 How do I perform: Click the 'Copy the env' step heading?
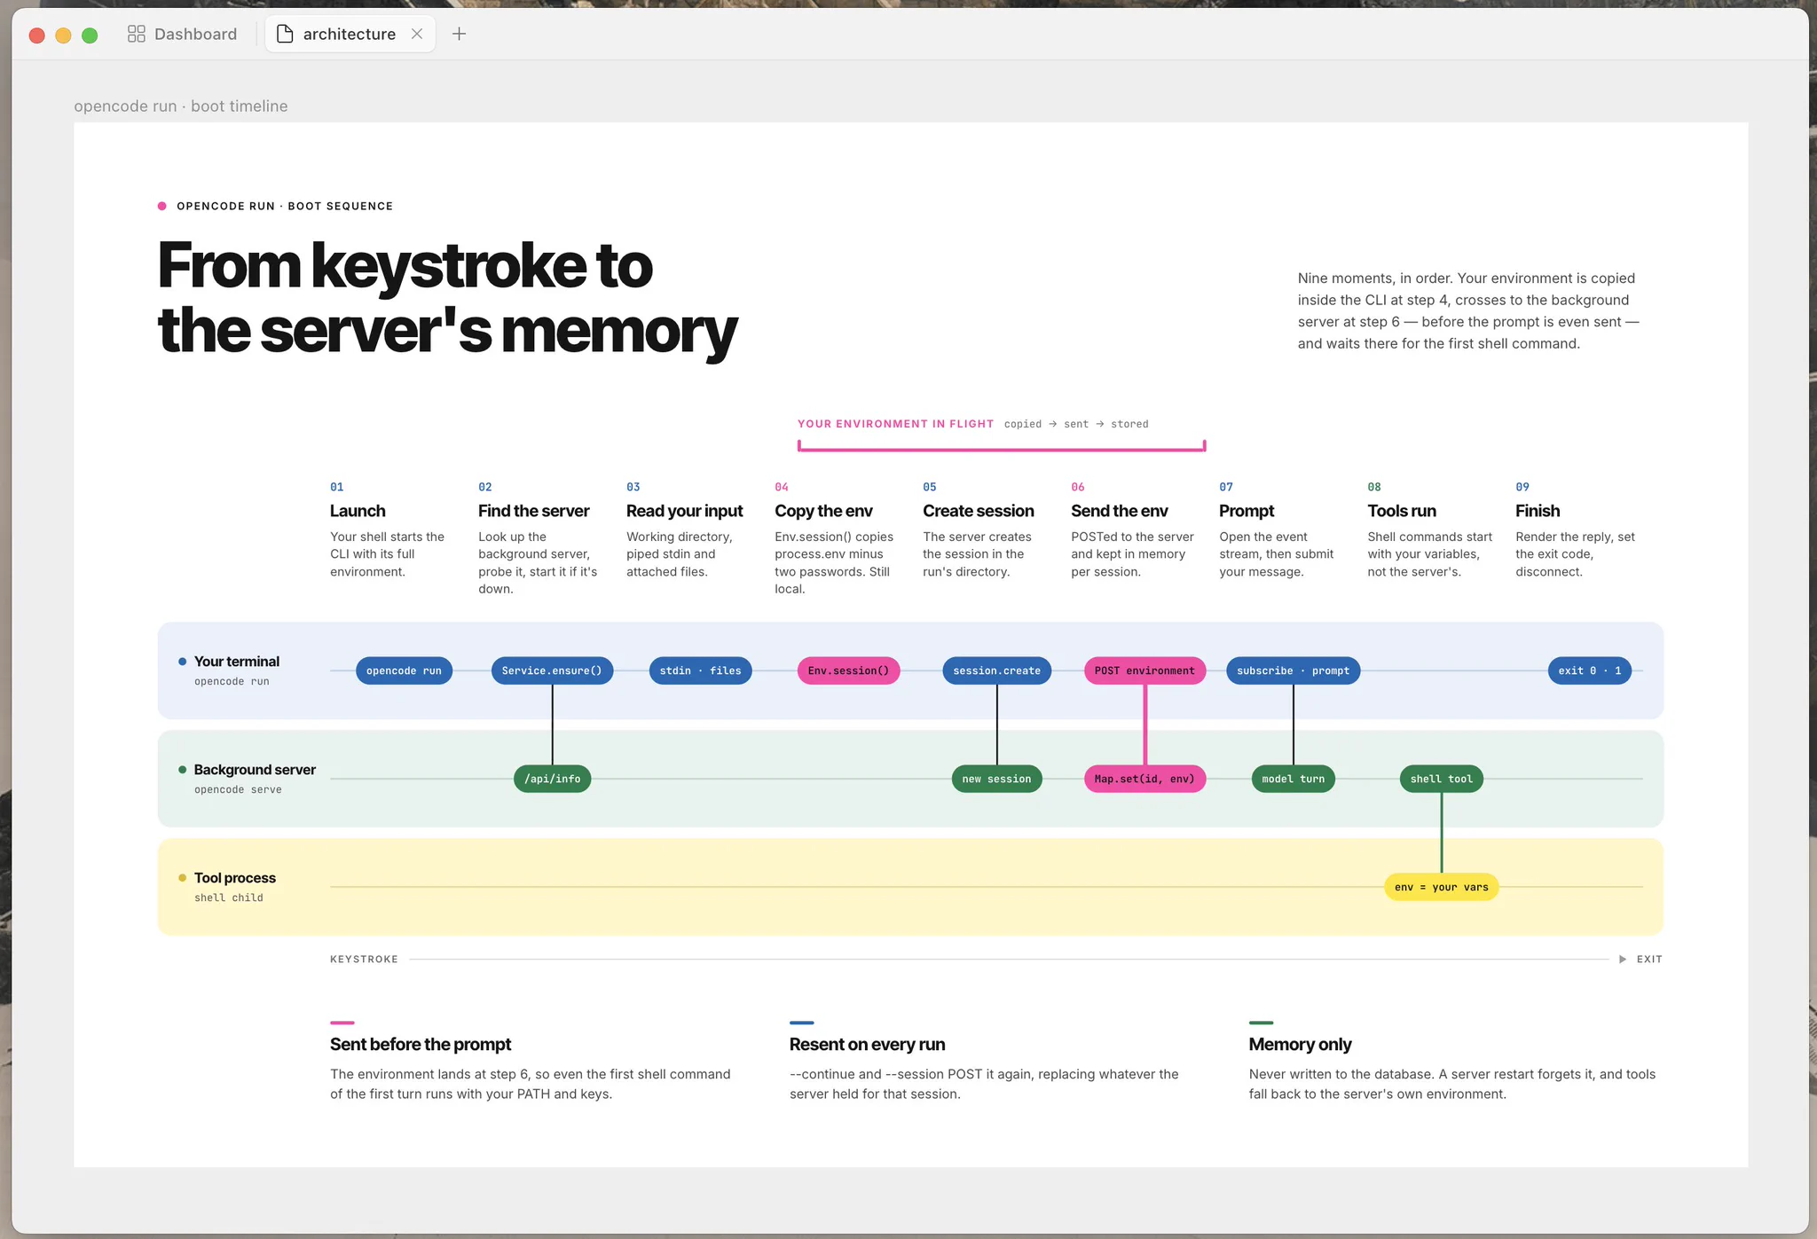[823, 511]
